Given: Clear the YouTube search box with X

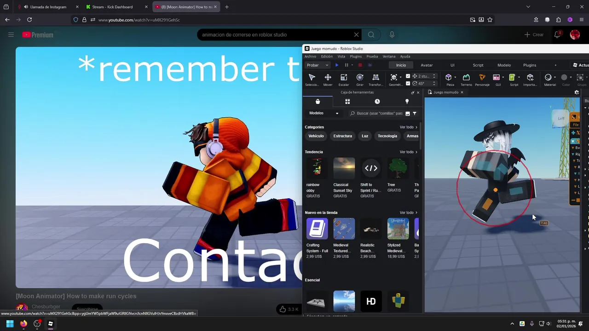Looking at the screenshot, I should pyautogui.click(x=356, y=34).
